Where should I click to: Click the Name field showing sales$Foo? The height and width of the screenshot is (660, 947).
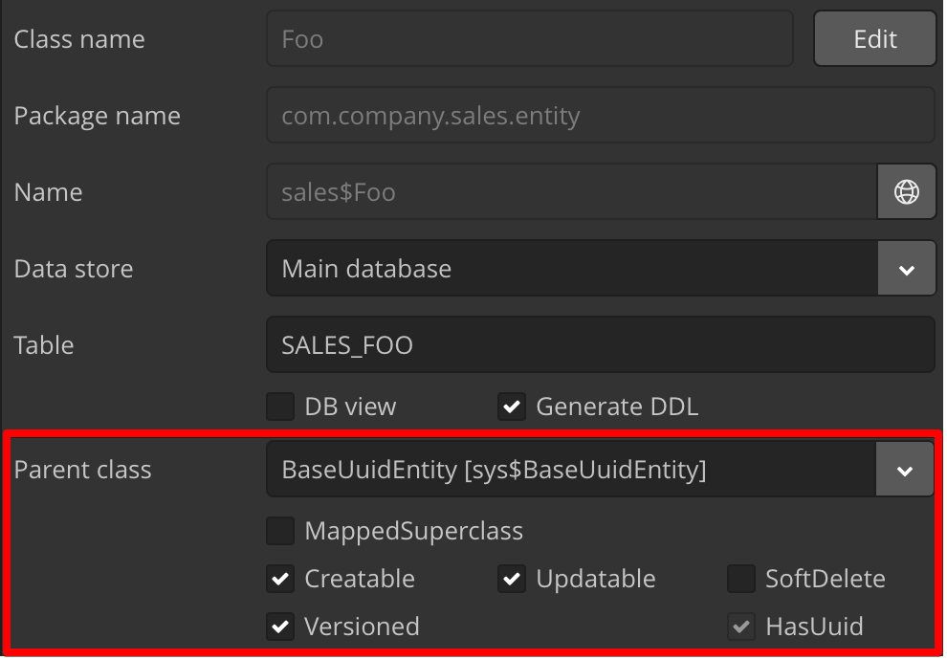[572, 192]
